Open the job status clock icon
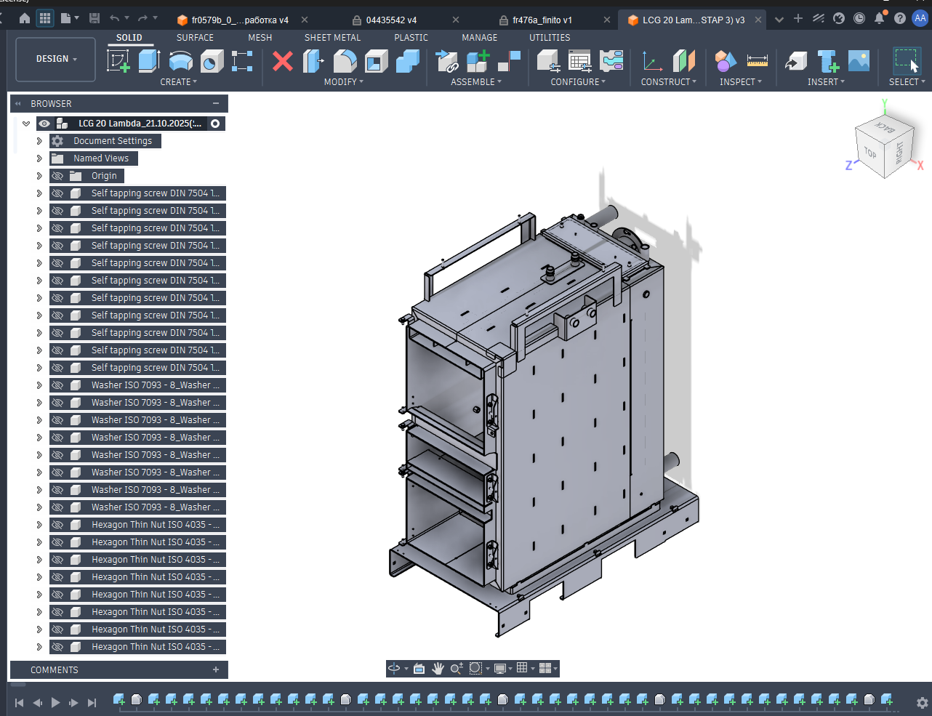The image size is (932, 716). 859,19
